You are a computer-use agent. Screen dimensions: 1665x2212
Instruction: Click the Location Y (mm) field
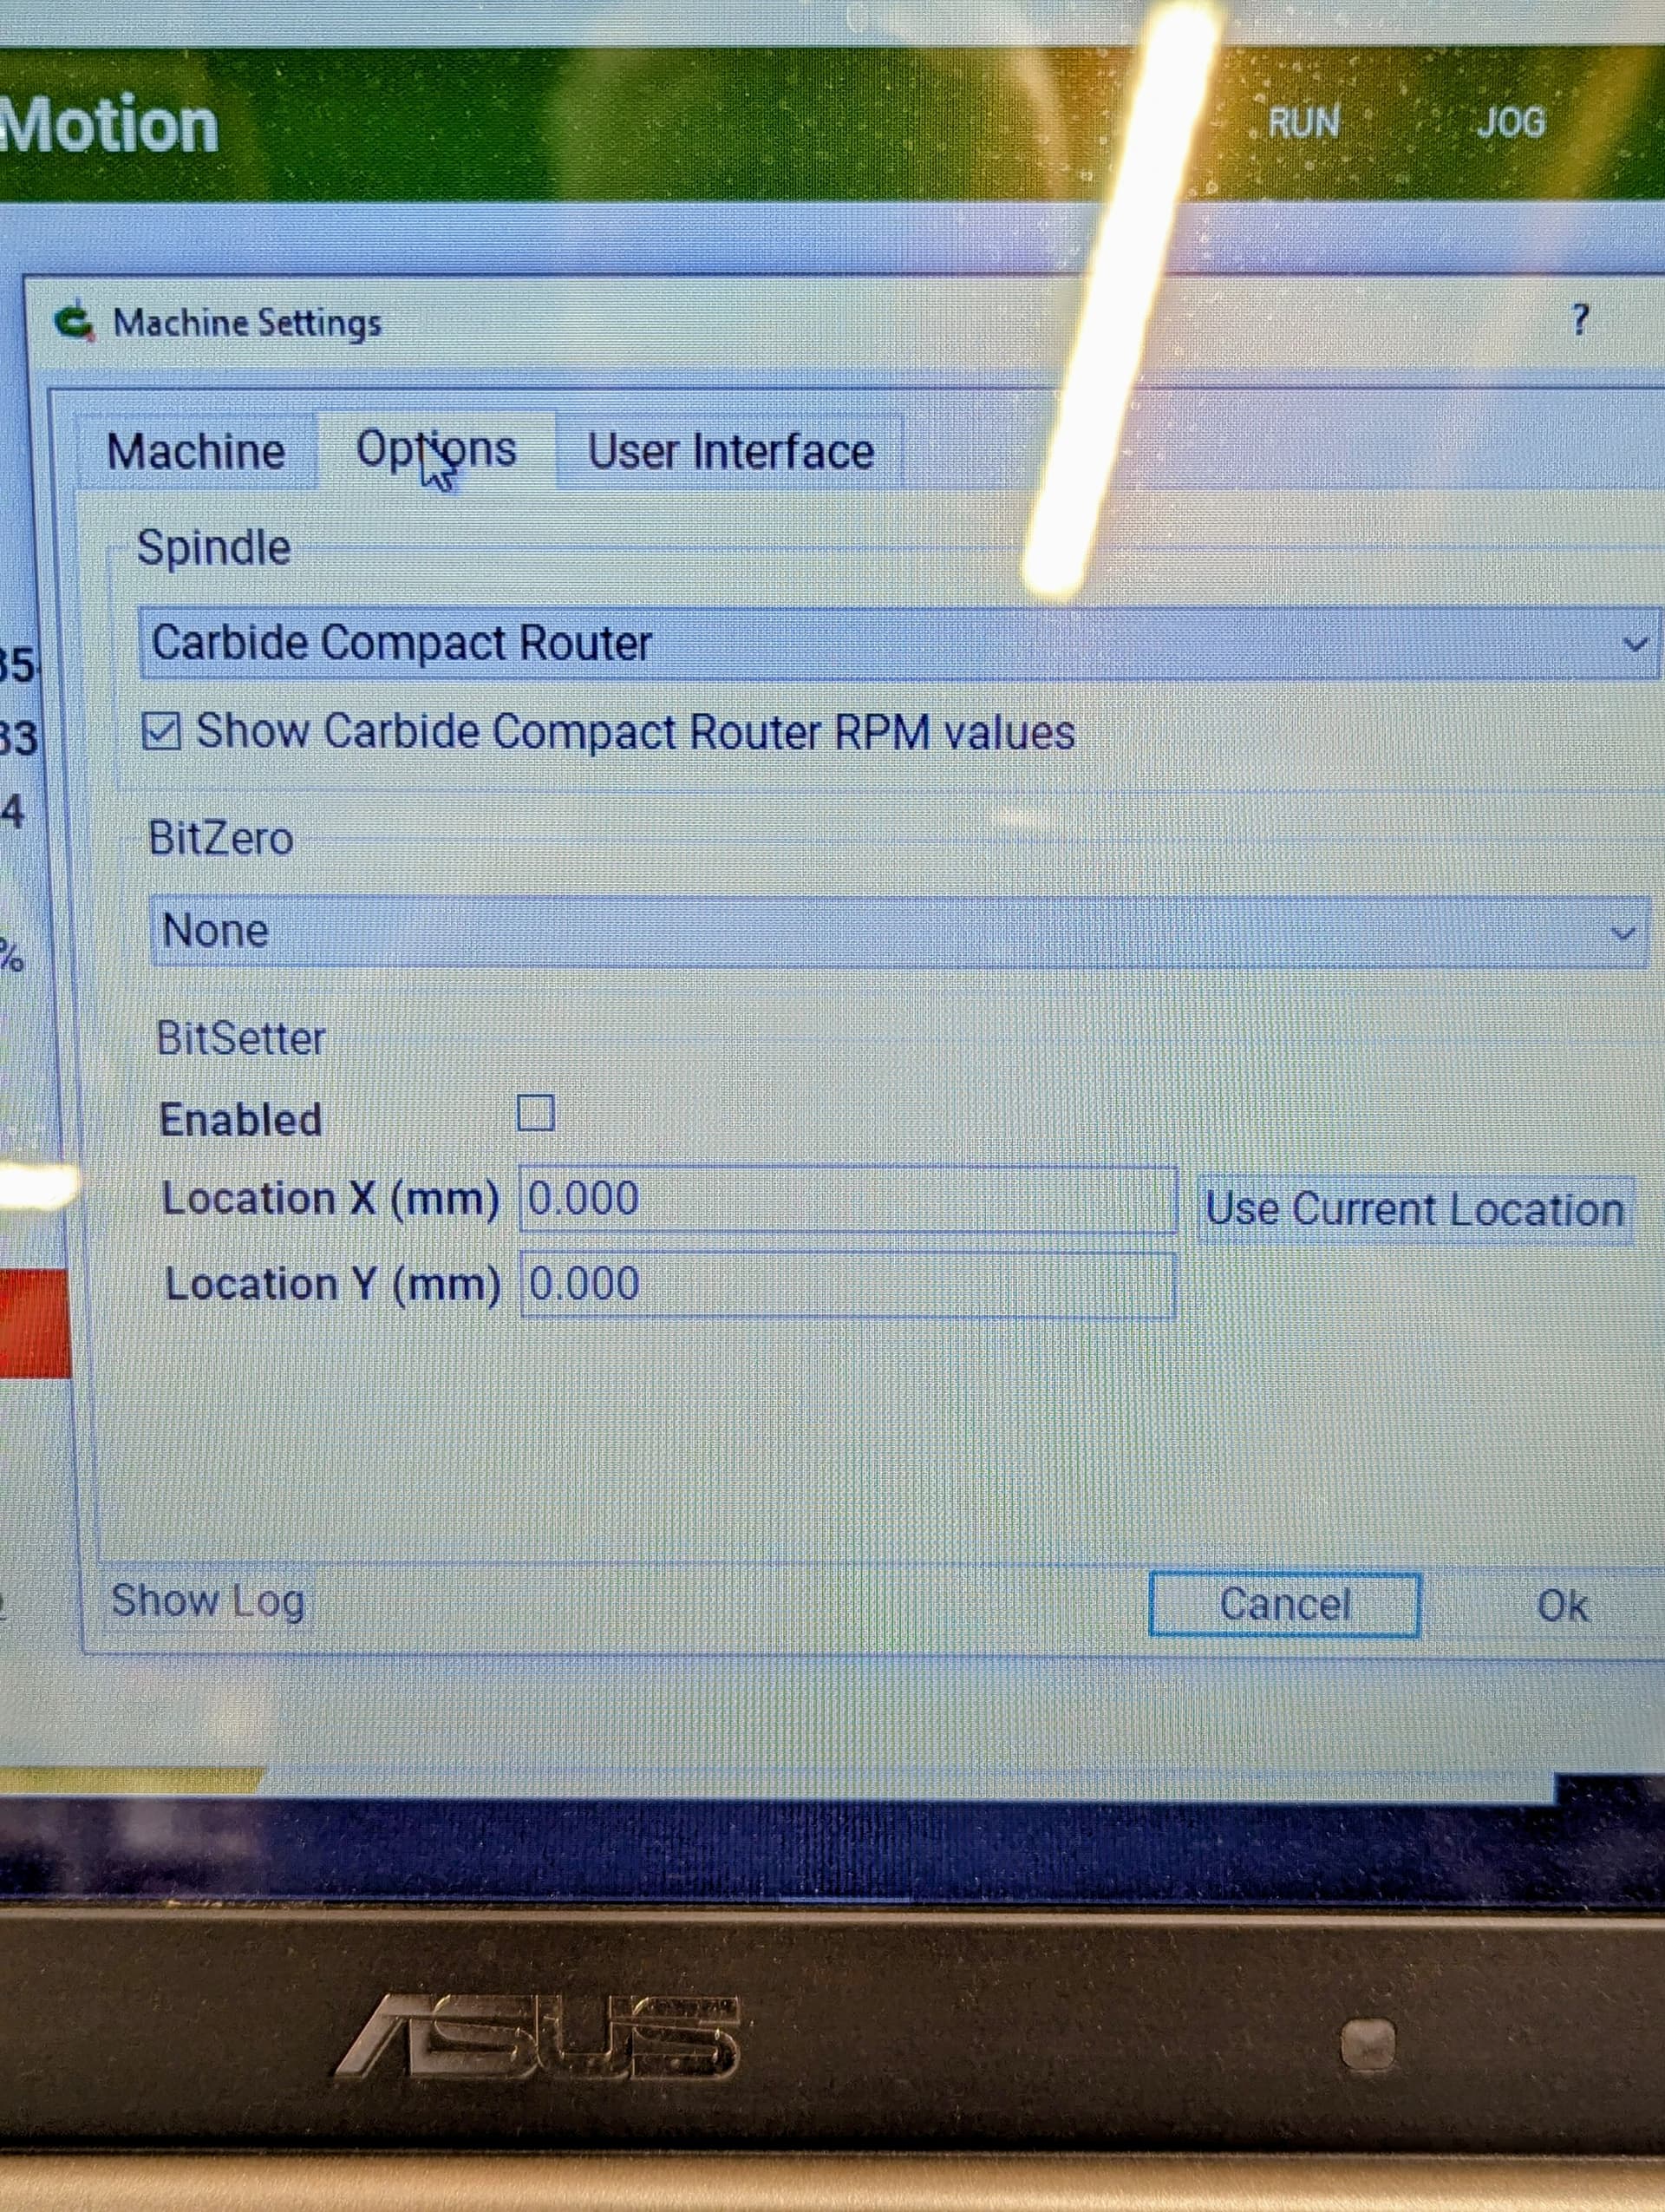coord(847,1285)
